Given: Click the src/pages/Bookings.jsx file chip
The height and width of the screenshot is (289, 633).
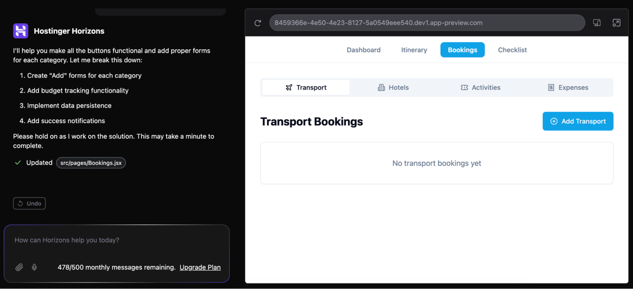Looking at the screenshot, I should click(x=91, y=163).
